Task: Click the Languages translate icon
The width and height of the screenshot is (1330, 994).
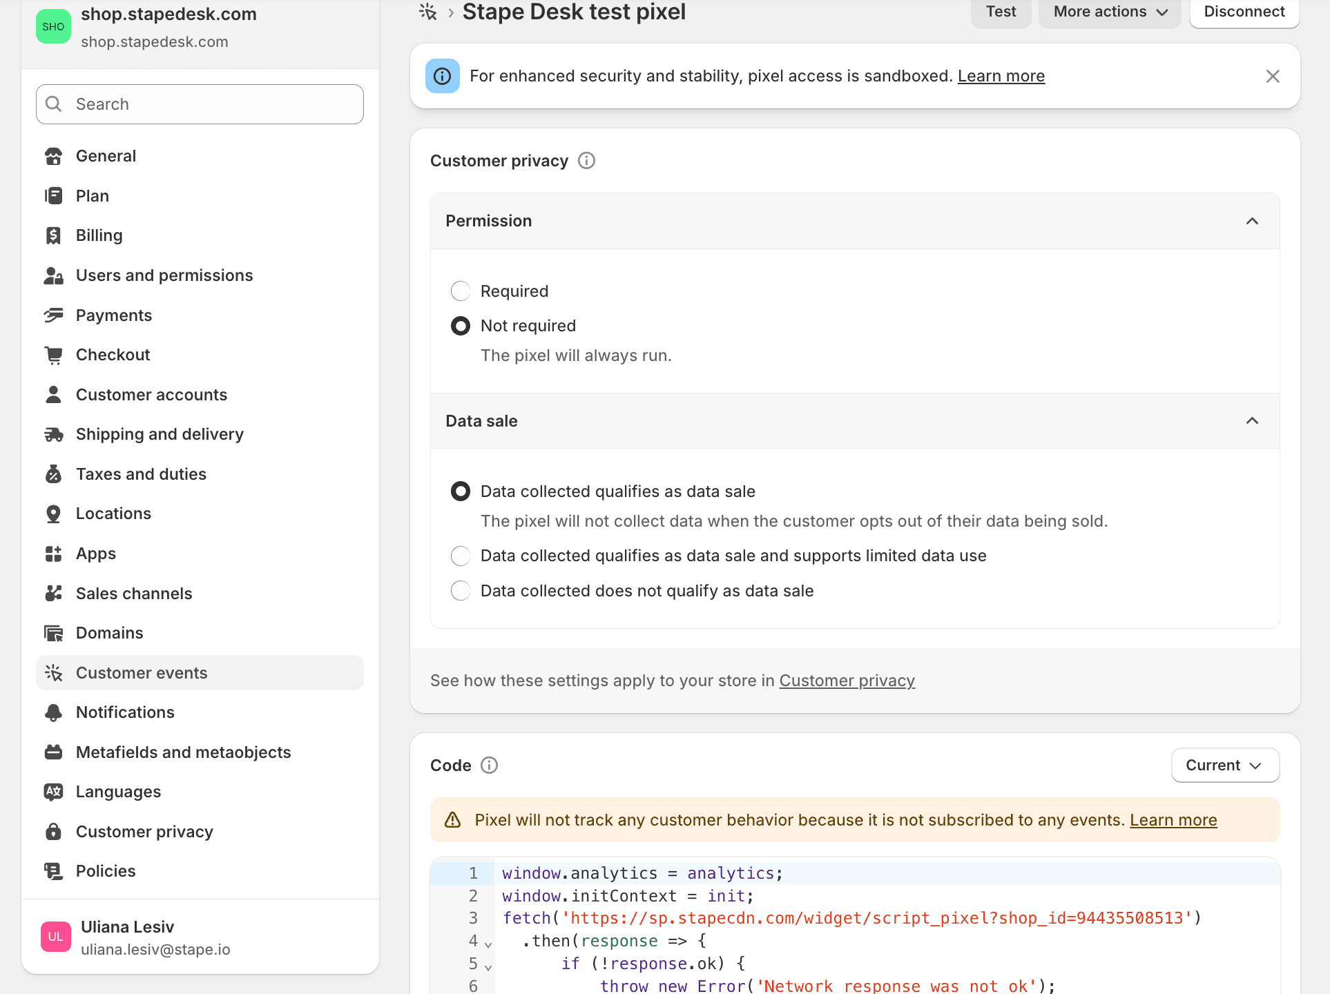Action: click(x=53, y=792)
